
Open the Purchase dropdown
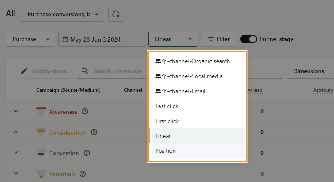(x=30, y=39)
